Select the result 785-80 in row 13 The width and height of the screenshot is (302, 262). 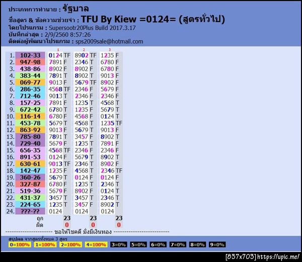tap(30, 137)
